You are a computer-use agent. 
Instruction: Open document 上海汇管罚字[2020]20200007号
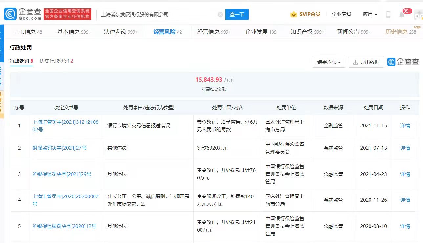[66, 200]
